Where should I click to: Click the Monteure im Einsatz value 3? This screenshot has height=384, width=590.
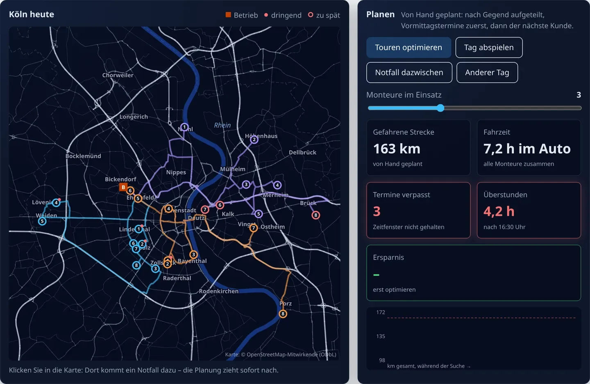(x=579, y=95)
